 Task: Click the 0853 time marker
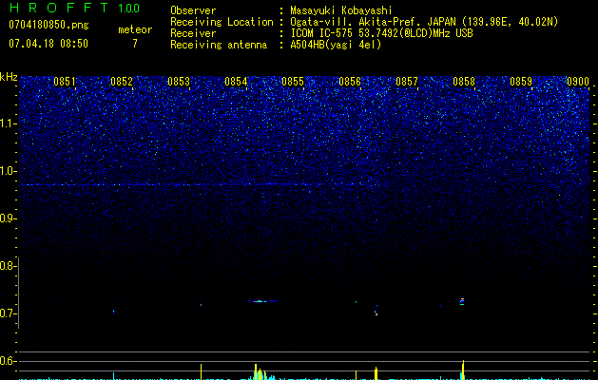coord(179,82)
